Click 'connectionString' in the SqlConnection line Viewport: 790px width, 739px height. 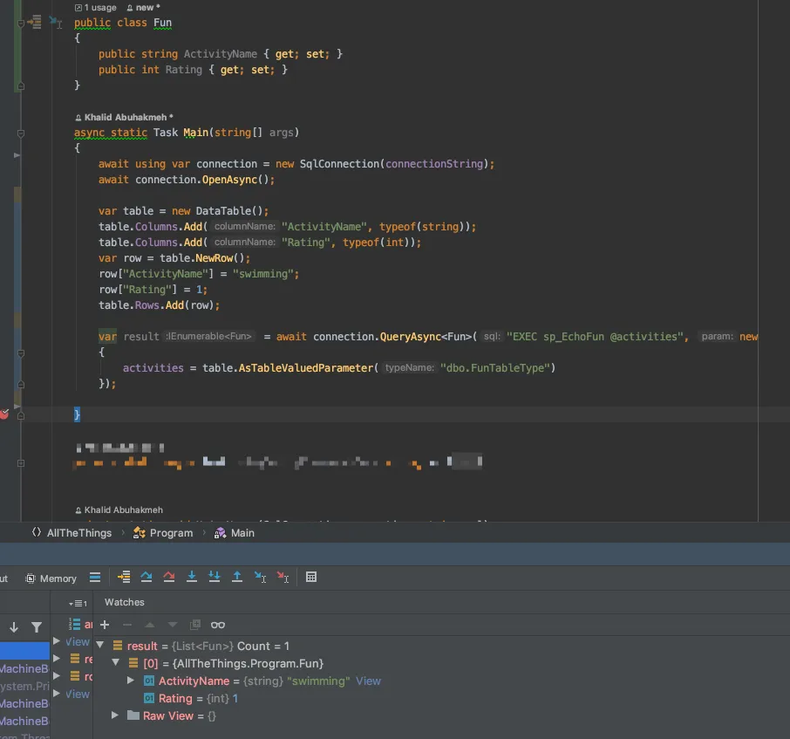(434, 164)
